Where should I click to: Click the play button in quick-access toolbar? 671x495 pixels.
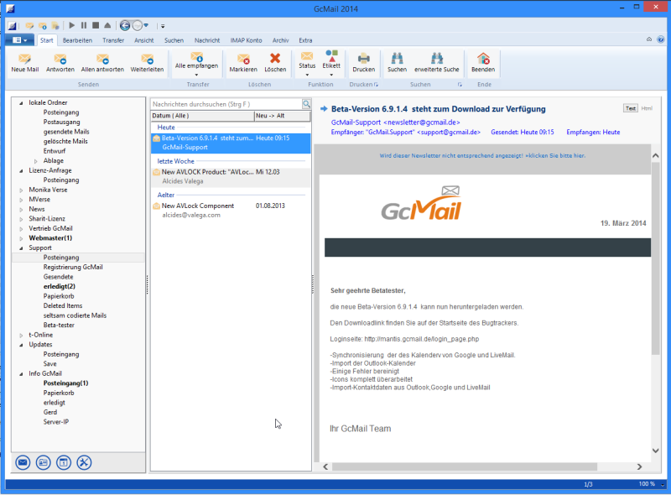[72, 25]
